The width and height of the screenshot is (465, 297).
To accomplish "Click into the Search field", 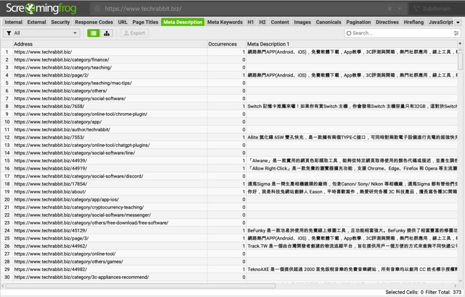I will pos(402,33).
